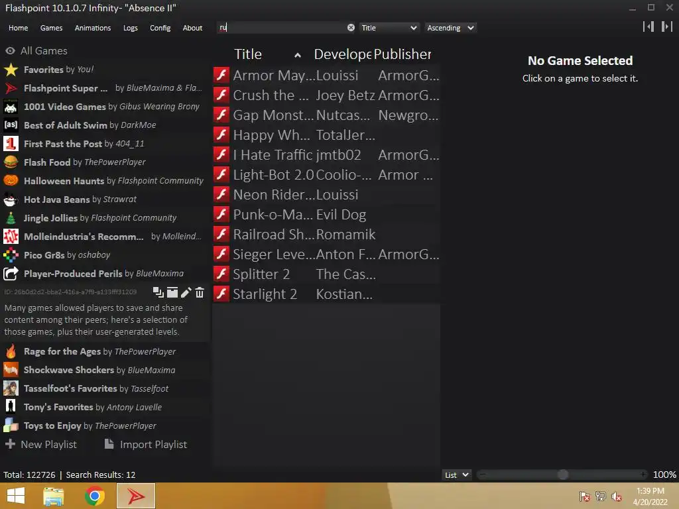Click the Hot Java Beans coffee icon
The width and height of the screenshot is (679, 509).
point(11,199)
